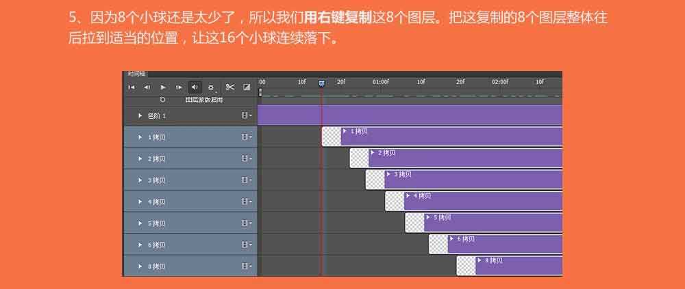Image resolution: width=685 pixels, height=289 pixels.
Task: Open filmstrip menu on 色阶 1 track
Action: (245, 116)
